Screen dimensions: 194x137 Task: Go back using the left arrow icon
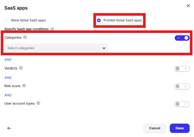[x=9, y=128]
